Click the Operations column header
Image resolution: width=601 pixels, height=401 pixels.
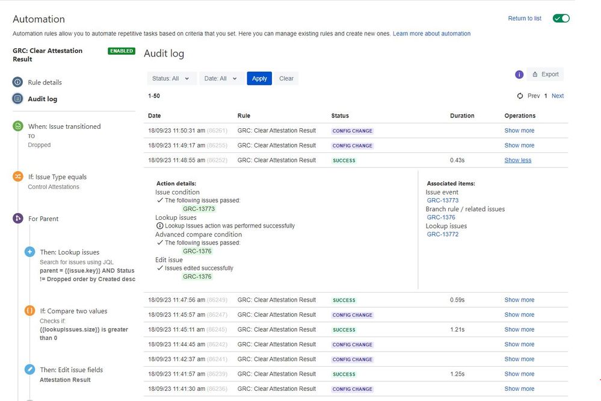tap(520, 116)
